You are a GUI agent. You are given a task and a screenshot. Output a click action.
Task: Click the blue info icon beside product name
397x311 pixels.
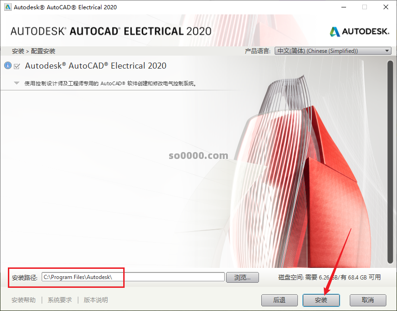click(x=8, y=66)
